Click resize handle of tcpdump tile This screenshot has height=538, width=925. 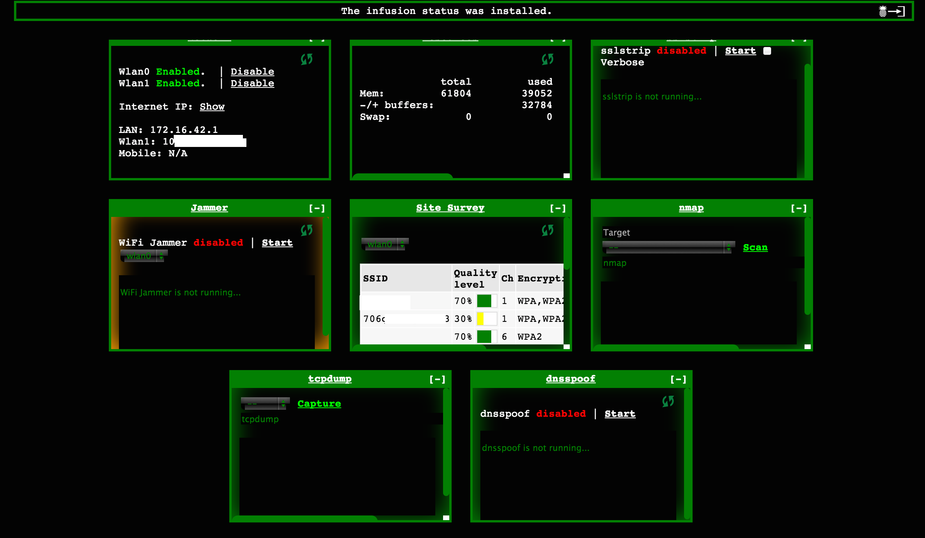click(446, 517)
